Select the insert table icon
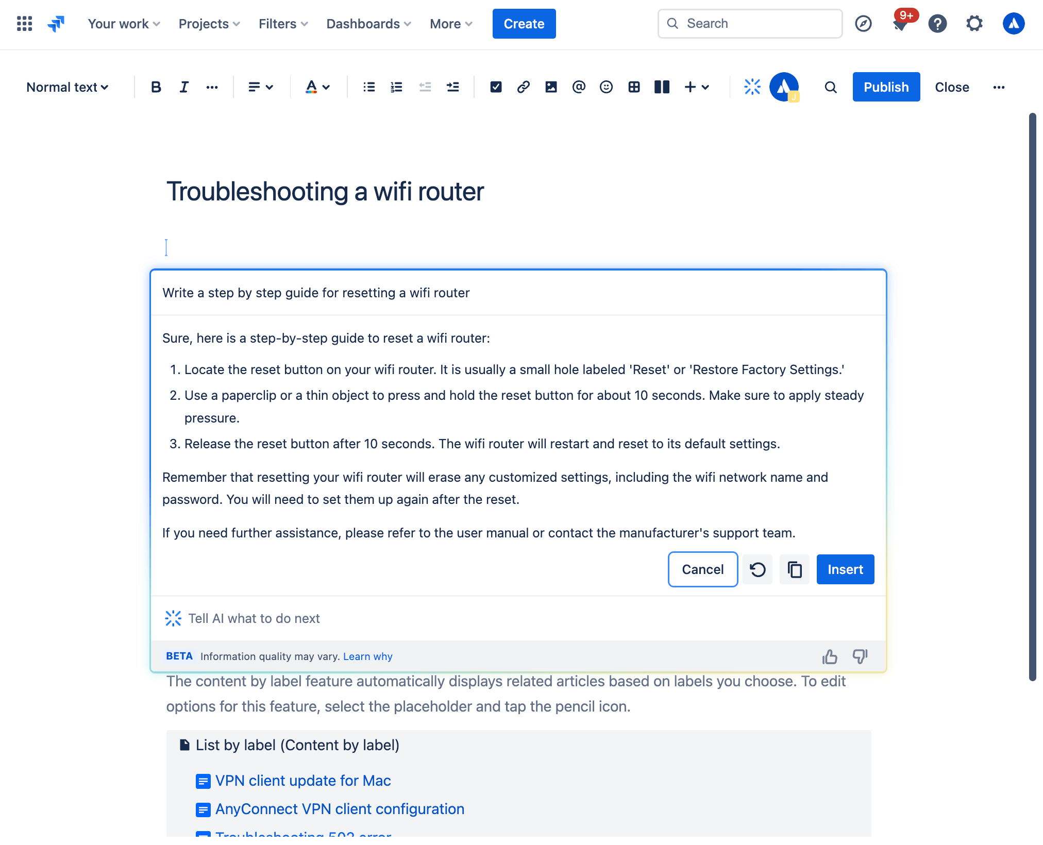1043x845 pixels. [633, 86]
